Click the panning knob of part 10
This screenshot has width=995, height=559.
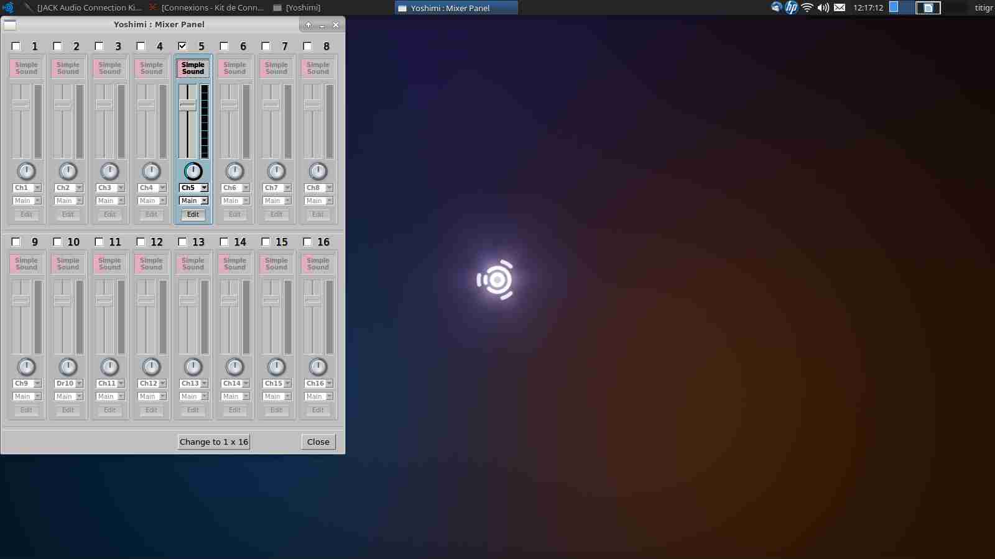point(68,366)
